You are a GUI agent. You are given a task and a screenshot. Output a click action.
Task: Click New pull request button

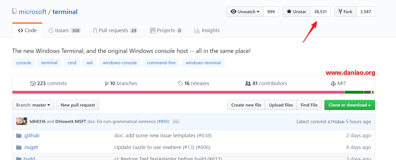[x=78, y=105]
